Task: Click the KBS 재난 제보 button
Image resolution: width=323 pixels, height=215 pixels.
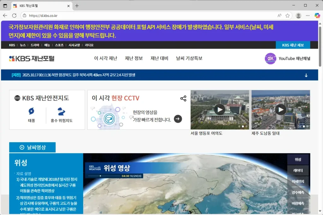Action: [x=293, y=45]
